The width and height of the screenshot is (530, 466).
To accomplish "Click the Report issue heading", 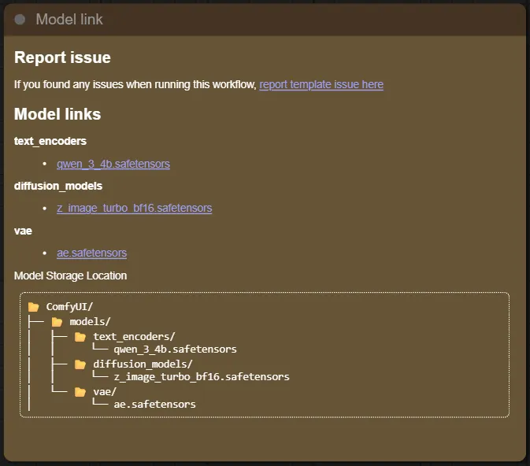I will coord(62,57).
